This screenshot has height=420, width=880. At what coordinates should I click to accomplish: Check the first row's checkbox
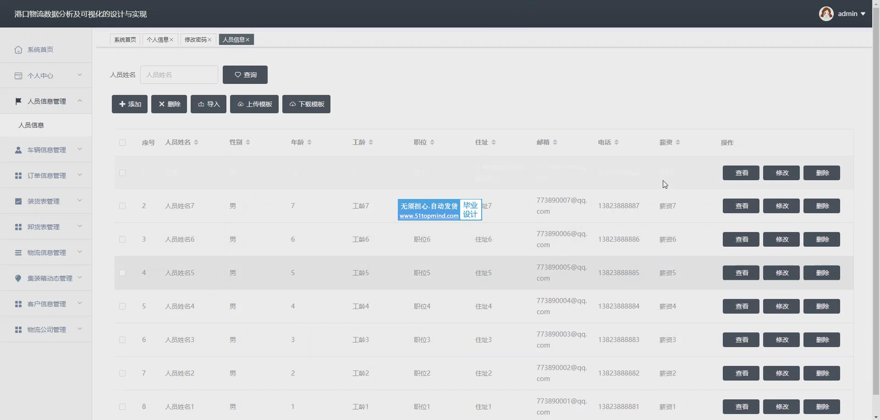pos(122,173)
